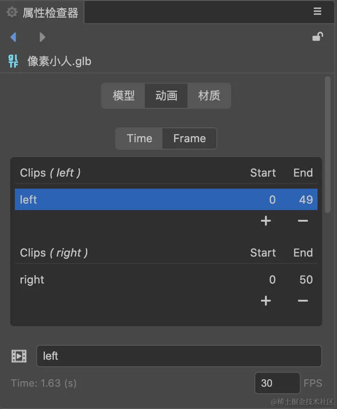Click the clip name field containing left
Screen dimensions: 337x409
179,356
